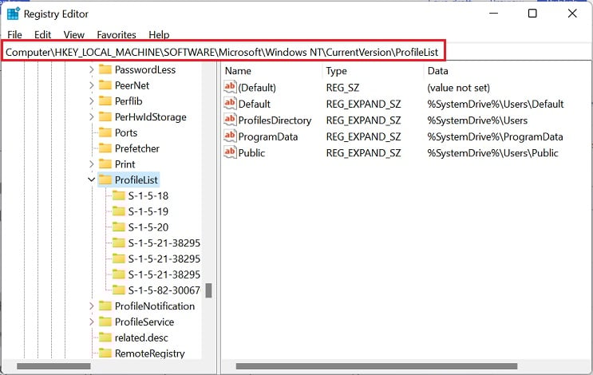Viewport: 593px width, 375px height.
Task: Select the S-1-5-19 subkey label
Action: (x=148, y=211)
